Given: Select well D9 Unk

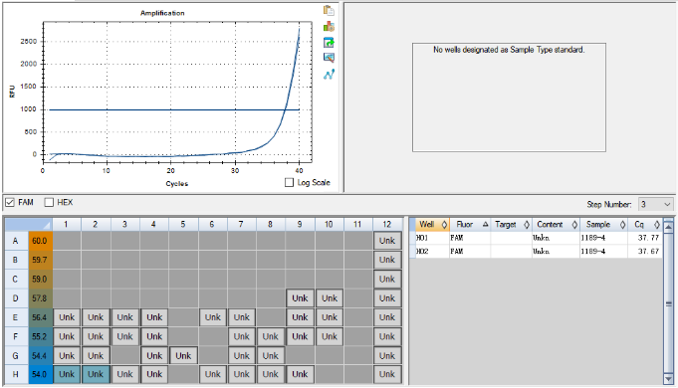Looking at the screenshot, I should point(300,298).
